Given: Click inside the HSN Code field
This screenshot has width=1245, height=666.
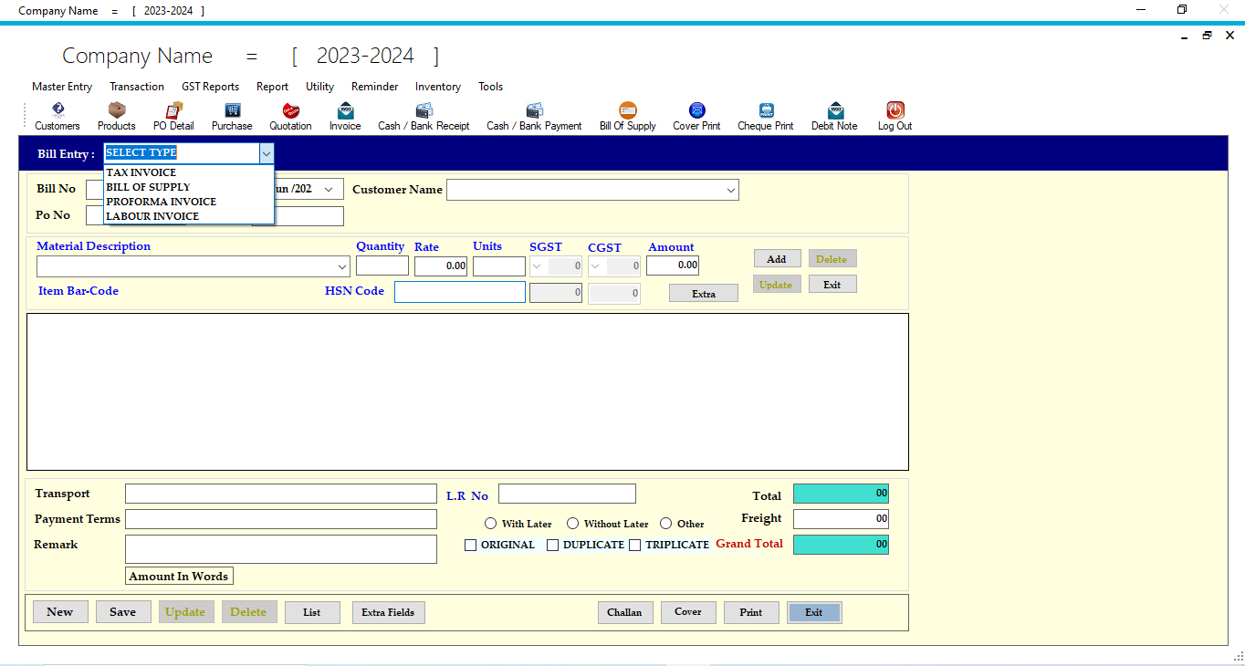Looking at the screenshot, I should click(x=459, y=291).
